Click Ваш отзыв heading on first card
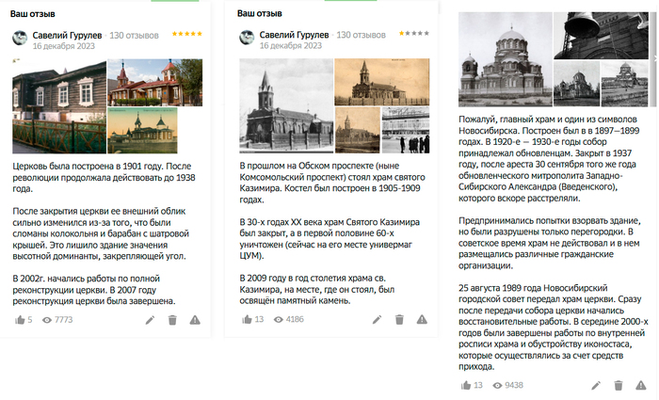 (x=33, y=14)
